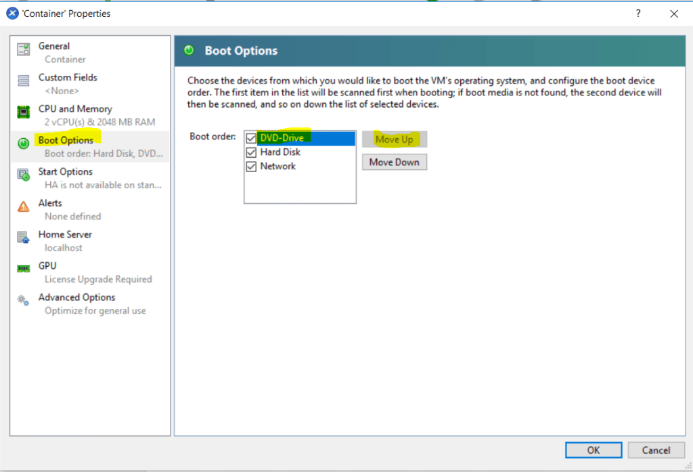Uncheck the DVD-Drive boot device
This screenshot has width=693, height=472.
(x=251, y=137)
